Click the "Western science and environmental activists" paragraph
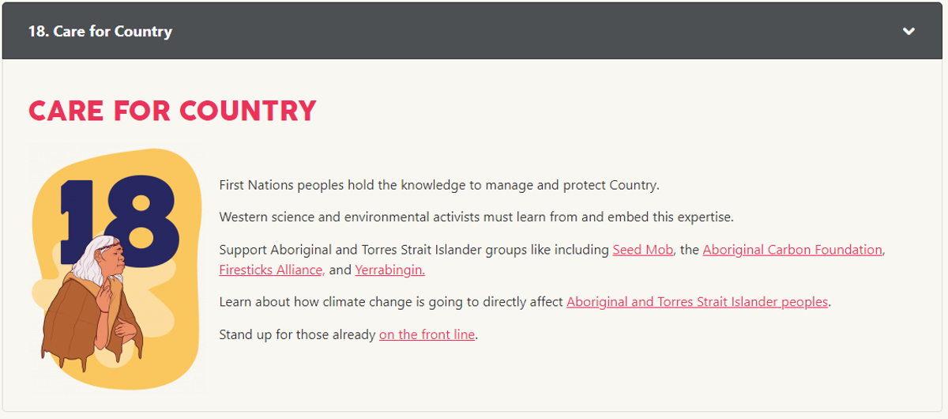The width and height of the screenshot is (948, 419). coord(476,217)
